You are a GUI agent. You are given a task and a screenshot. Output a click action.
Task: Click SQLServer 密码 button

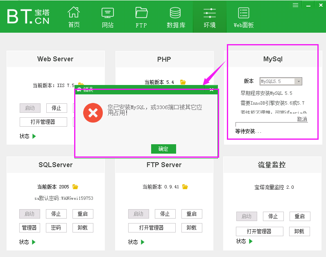tap(56, 228)
